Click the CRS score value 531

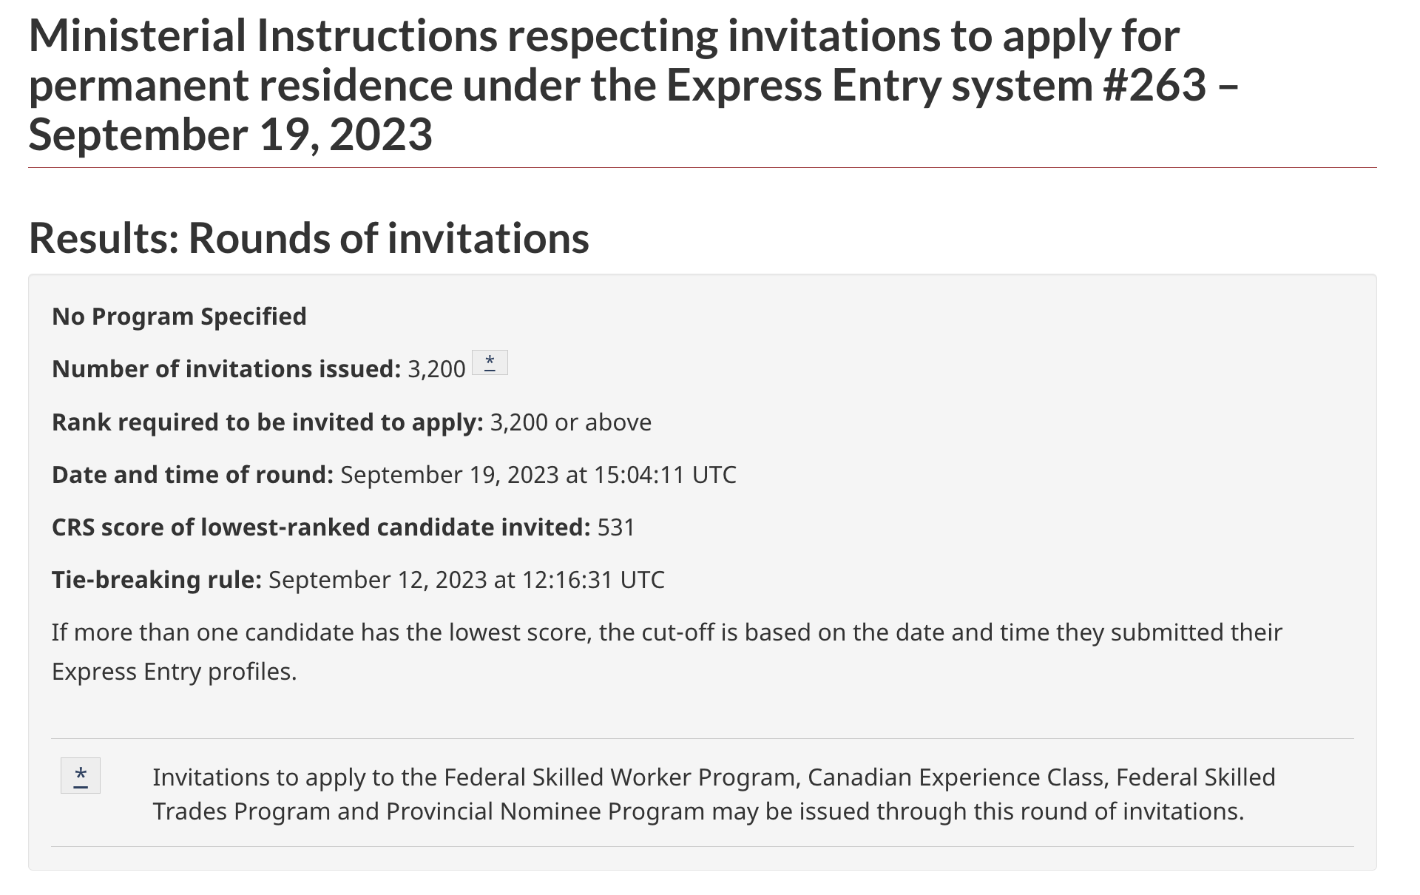tap(616, 527)
